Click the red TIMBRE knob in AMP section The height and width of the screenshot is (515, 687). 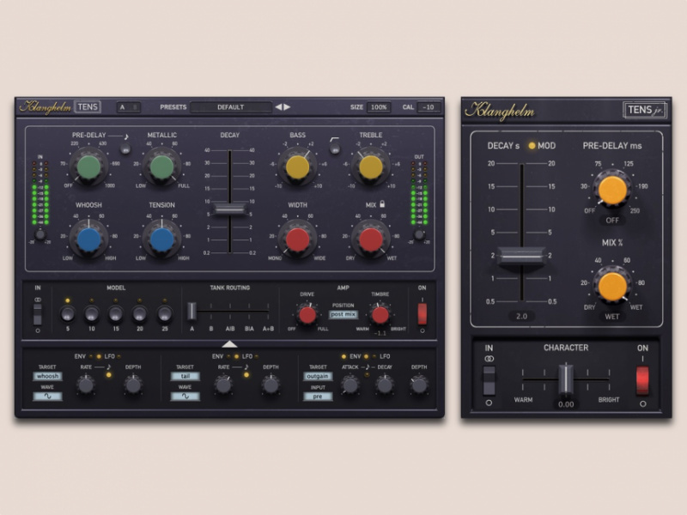pyautogui.click(x=380, y=315)
